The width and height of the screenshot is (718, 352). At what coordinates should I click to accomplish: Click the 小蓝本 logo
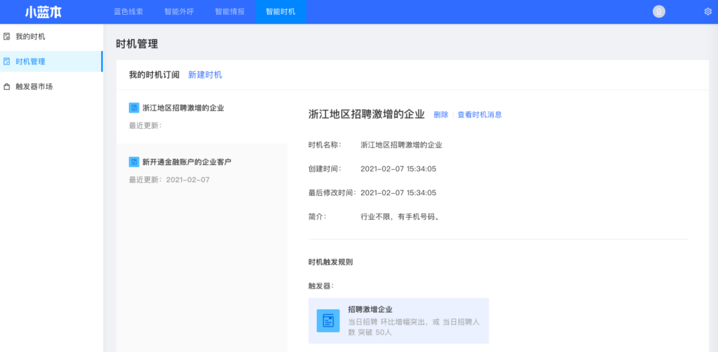click(43, 12)
